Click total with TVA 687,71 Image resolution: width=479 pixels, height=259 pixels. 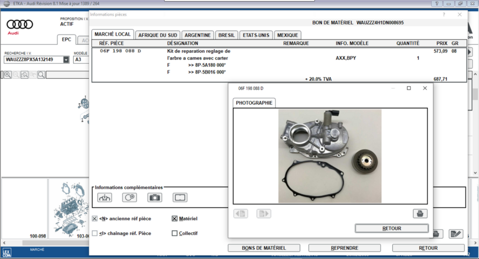pos(441,79)
